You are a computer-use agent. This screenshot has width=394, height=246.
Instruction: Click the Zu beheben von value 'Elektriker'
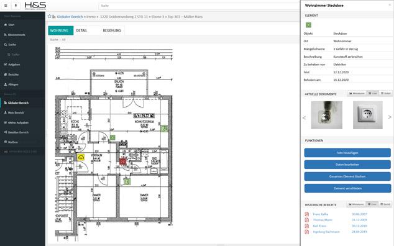[x=339, y=65]
